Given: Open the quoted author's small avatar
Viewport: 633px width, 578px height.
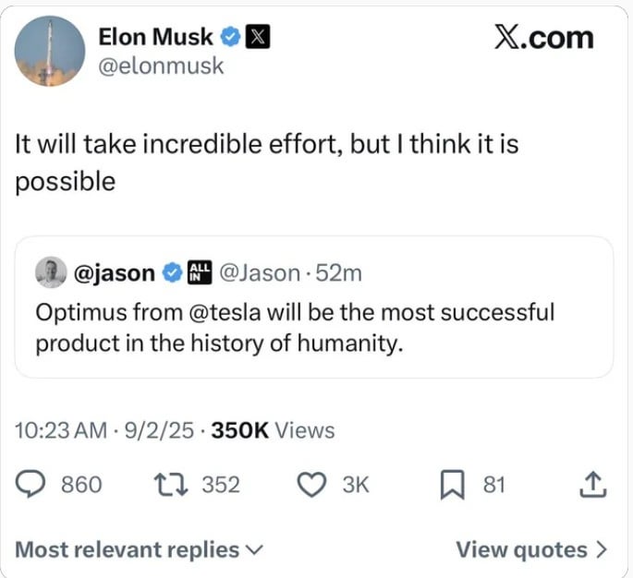Looking at the screenshot, I should 51,272.
